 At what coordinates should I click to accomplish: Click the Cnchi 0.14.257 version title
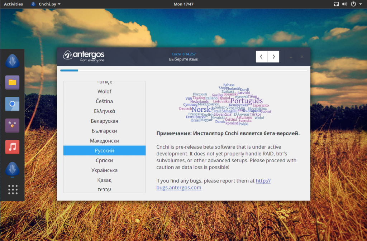click(183, 54)
